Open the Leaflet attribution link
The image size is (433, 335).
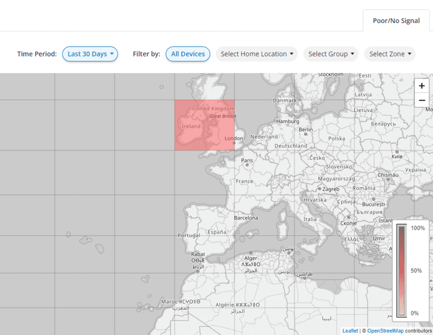click(350, 331)
